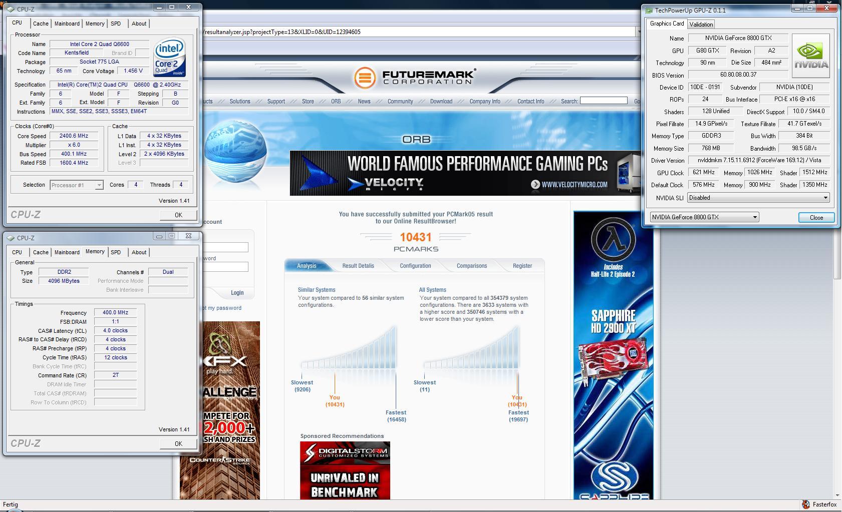The image size is (842, 512).
Task: Open SPD tab in lower CPU-Z window
Action: tap(116, 252)
